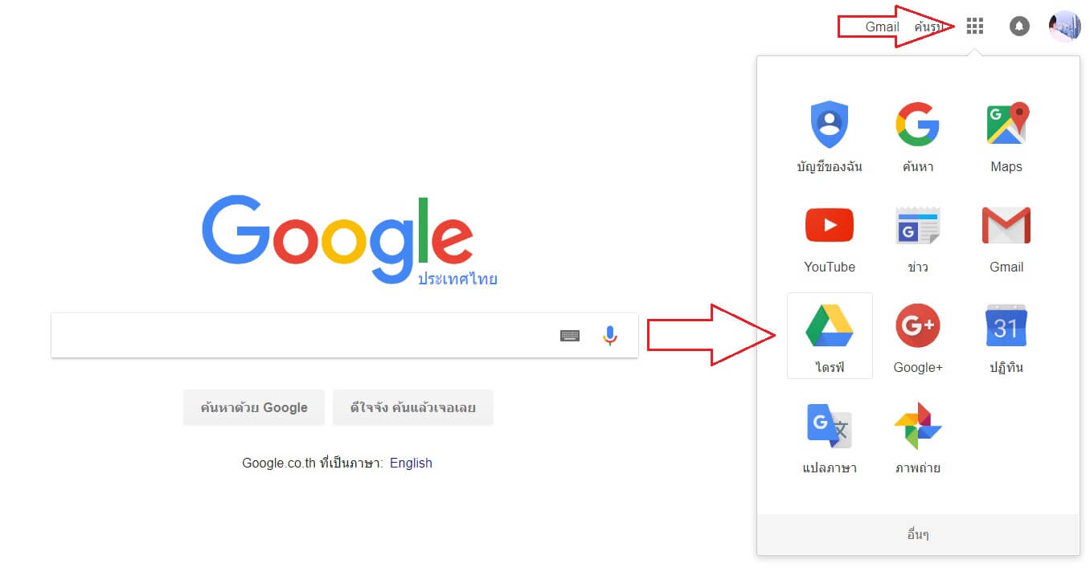
Task: Start voice search with microphone icon
Action: [610, 336]
